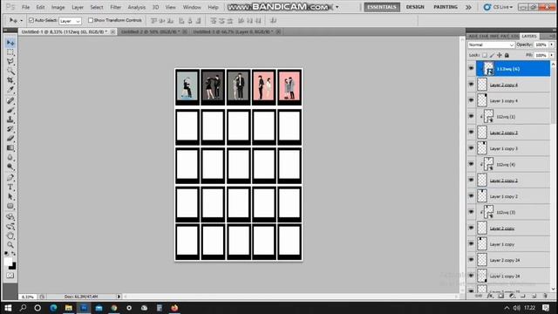This screenshot has height=314, width=558.
Task: Toggle lock all button
Action: point(507,55)
